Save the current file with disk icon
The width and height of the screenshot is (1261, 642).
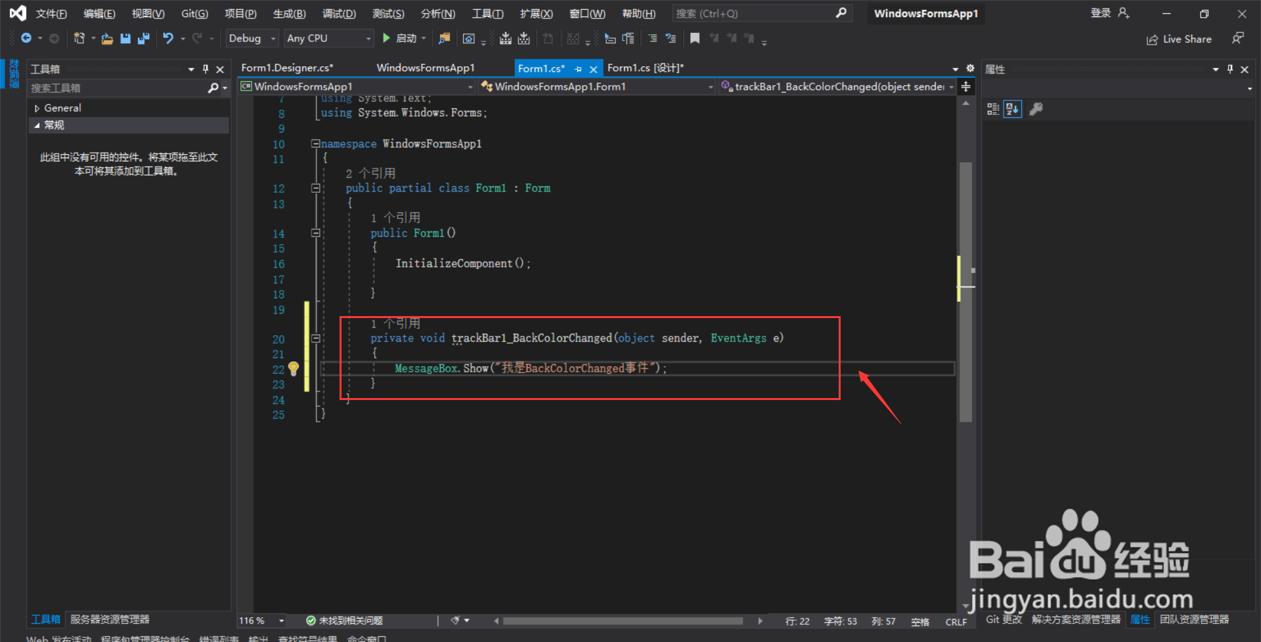pos(125,39)
